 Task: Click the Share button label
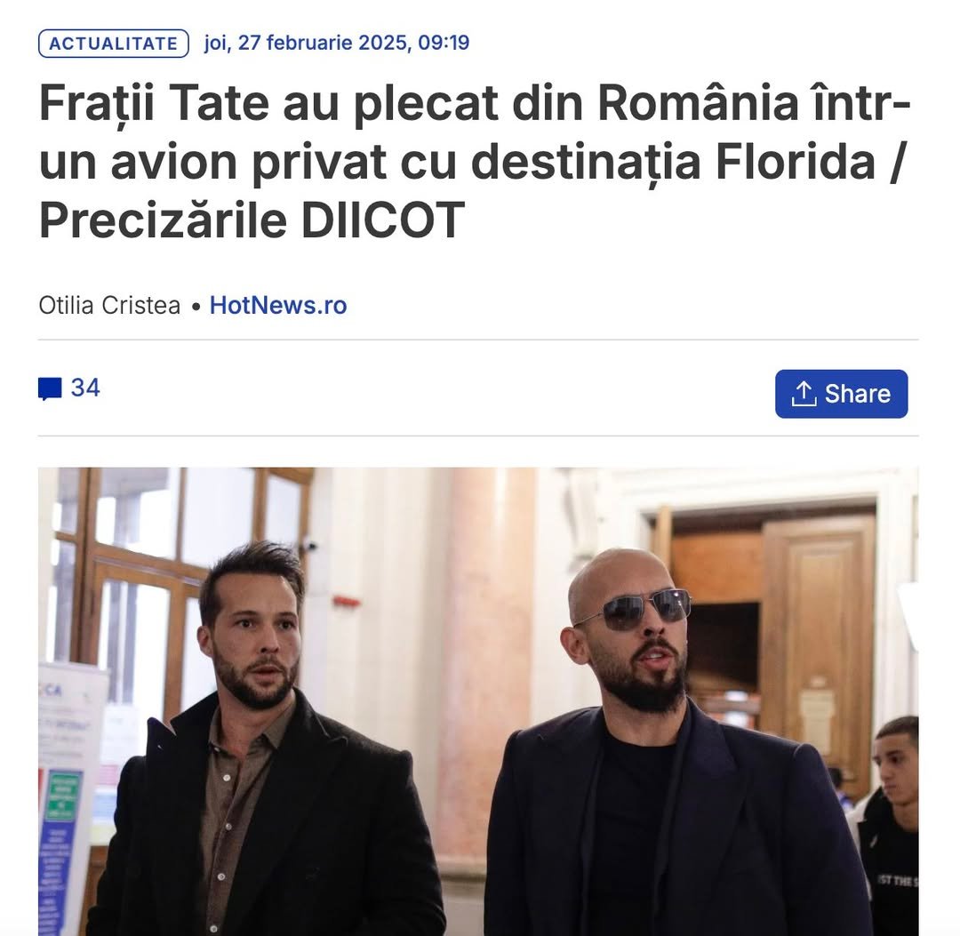(x=857, y=394)
